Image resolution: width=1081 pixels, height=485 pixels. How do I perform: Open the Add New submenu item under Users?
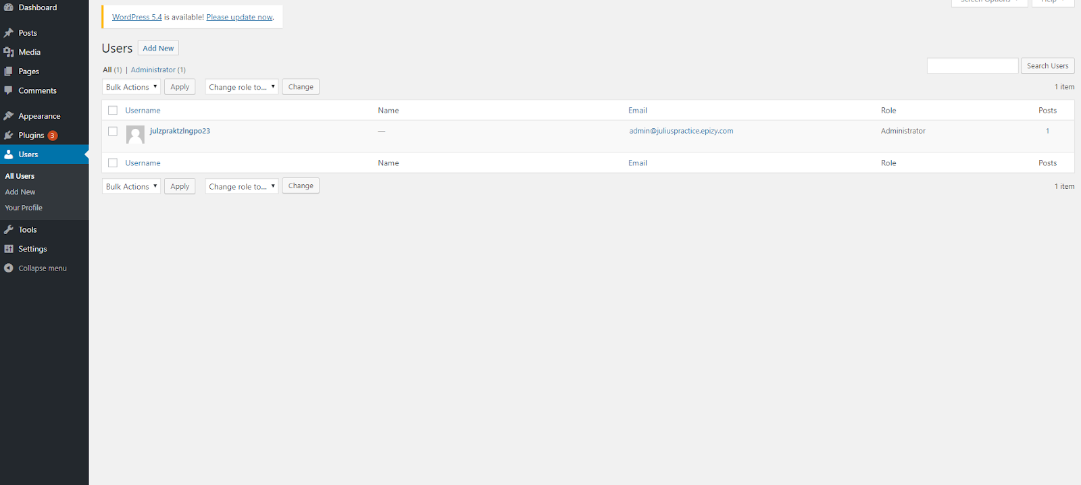click(20, 192)
